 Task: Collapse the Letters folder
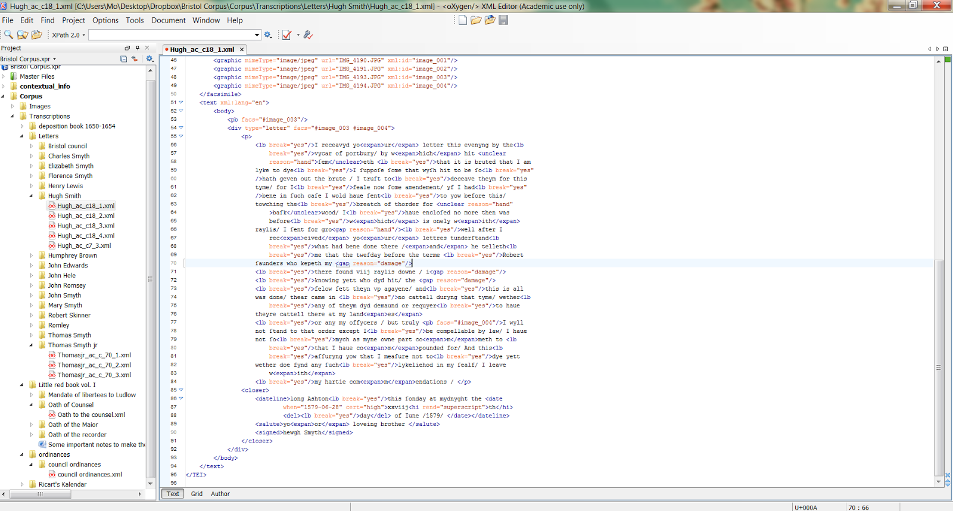(x=22, y=136)
